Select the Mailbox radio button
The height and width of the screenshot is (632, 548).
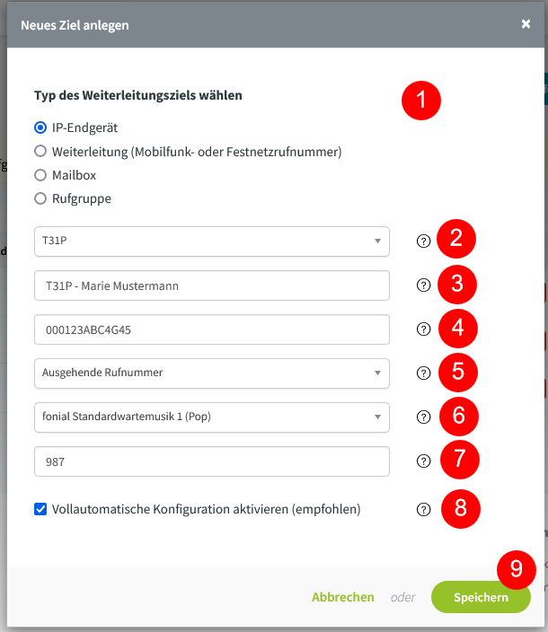point(40,175)
